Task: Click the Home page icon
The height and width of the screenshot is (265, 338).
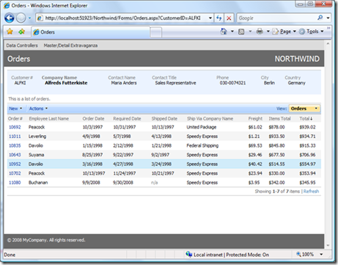Action: pyautogui.click(x=224, y=32)
